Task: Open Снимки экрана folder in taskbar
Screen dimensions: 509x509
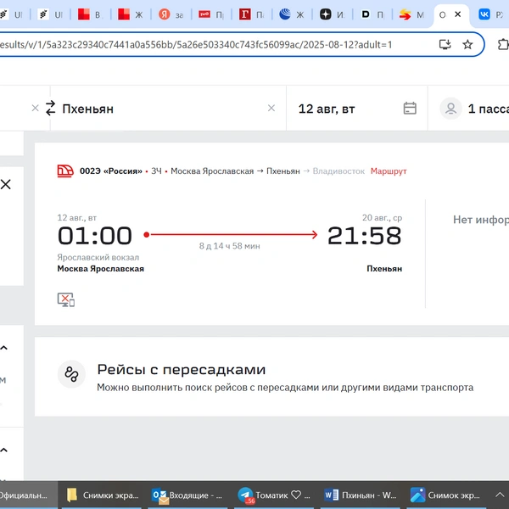Action: (102, 495)
